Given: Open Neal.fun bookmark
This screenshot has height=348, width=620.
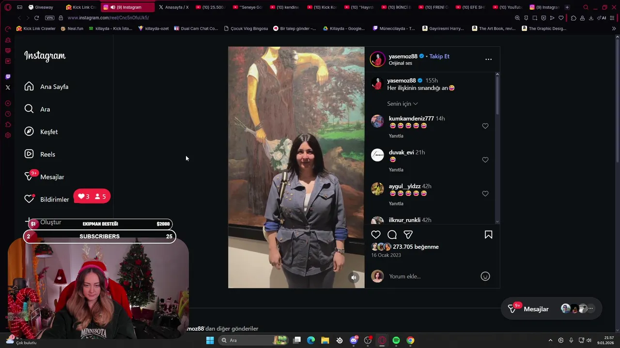Looking at the screenshot, I should [x=72, y=29].
